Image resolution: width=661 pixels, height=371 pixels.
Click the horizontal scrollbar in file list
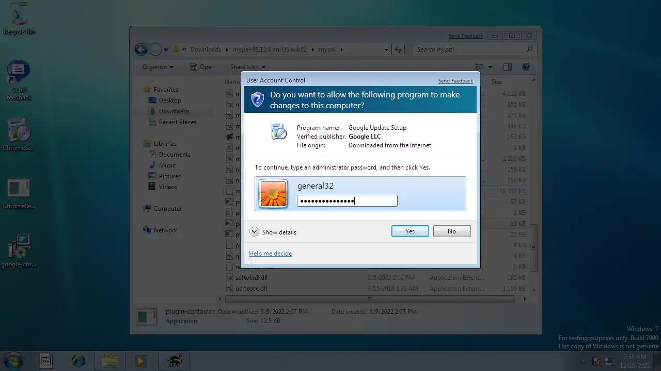pyautogui.click(x=369, y=299)
